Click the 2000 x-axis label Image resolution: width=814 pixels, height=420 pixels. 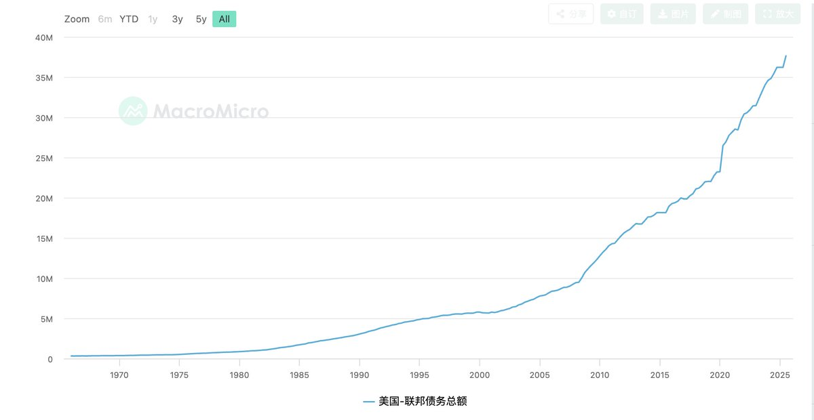click(480, 375)
